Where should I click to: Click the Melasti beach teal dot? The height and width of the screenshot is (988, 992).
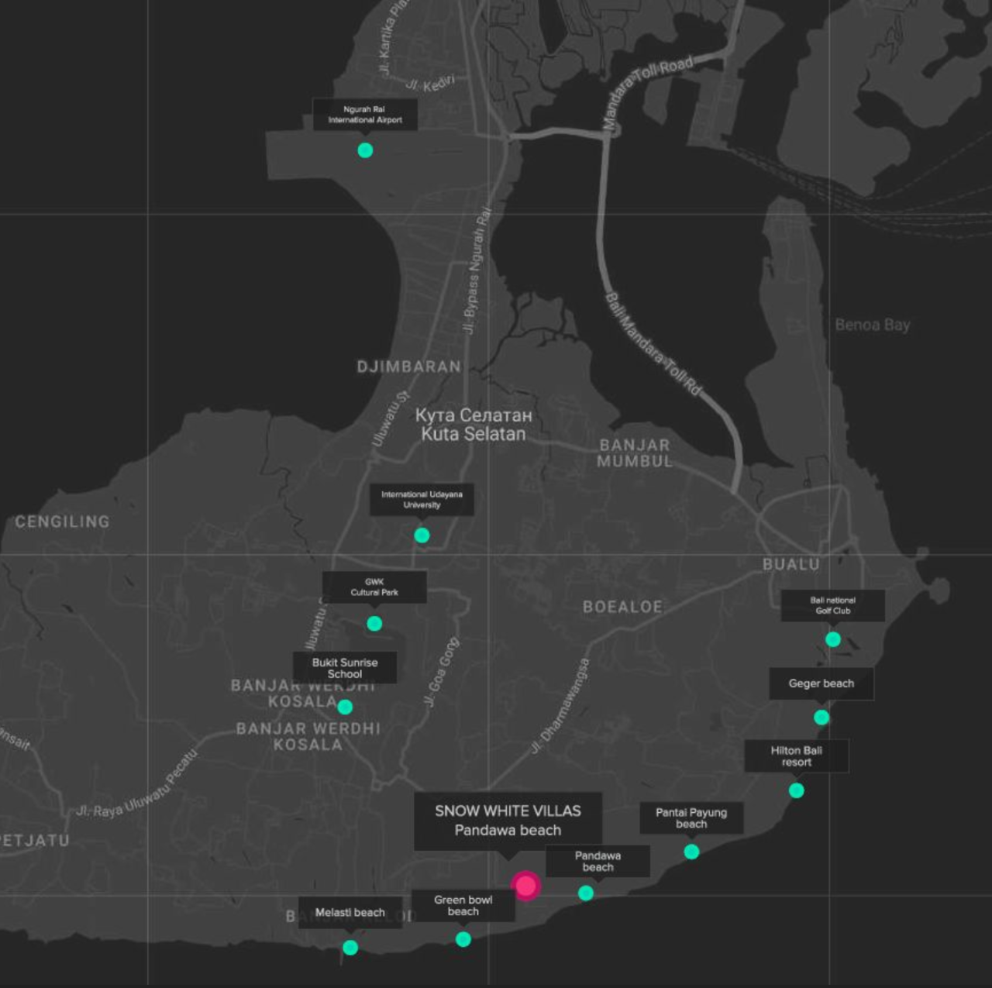pos(350,947)
